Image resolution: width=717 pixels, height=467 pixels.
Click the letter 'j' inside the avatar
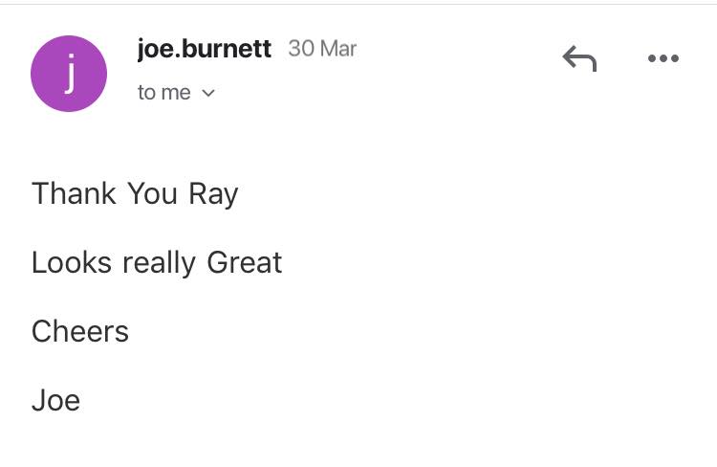click(x=70, y=74)
